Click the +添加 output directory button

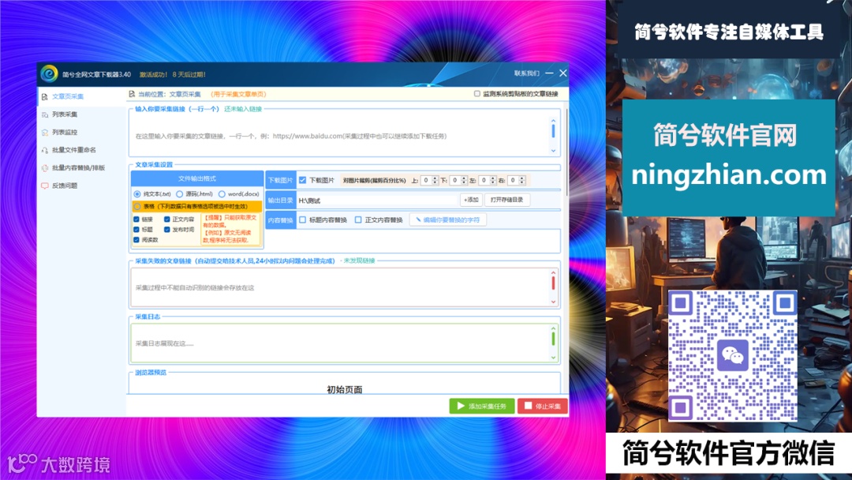tap(471, 200)
